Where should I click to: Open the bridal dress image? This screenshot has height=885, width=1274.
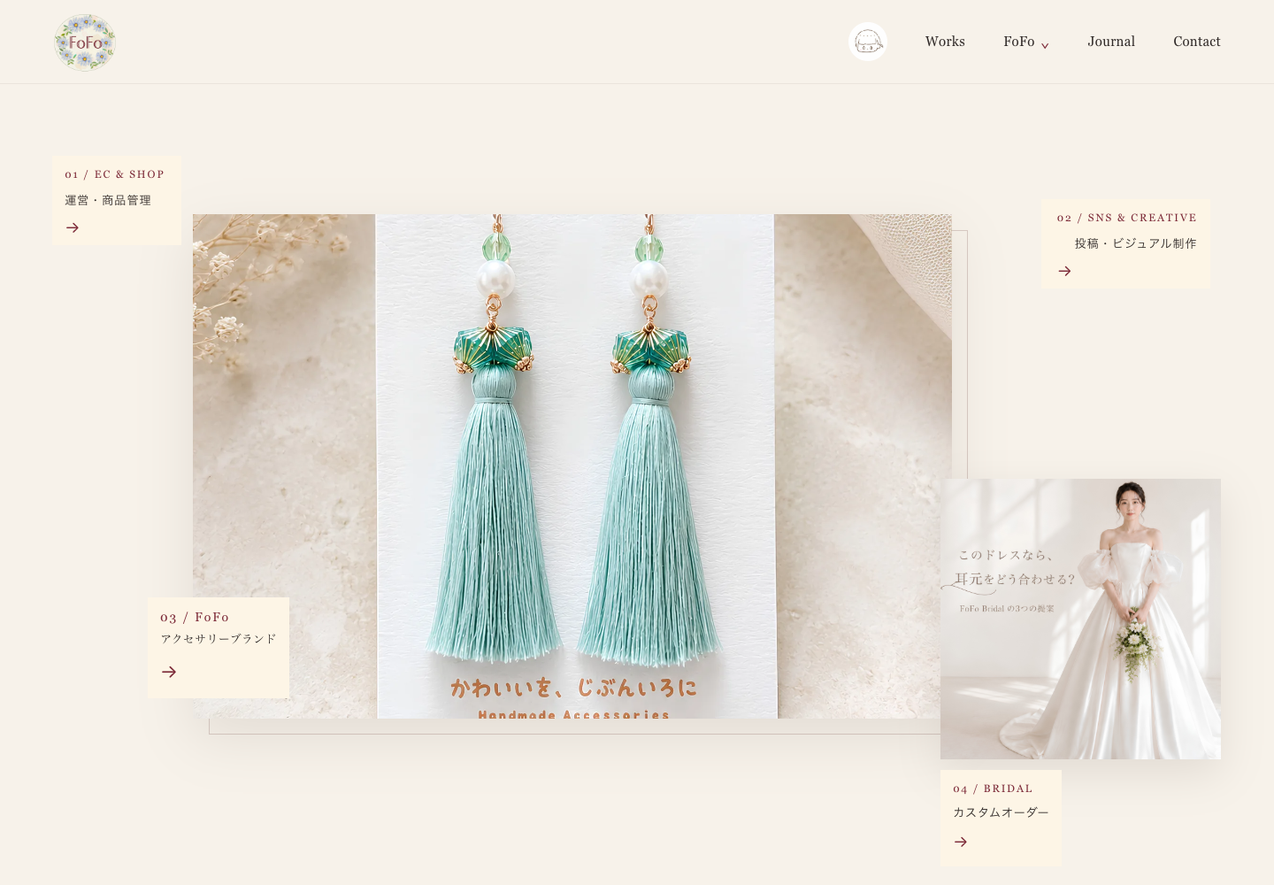1080,619
